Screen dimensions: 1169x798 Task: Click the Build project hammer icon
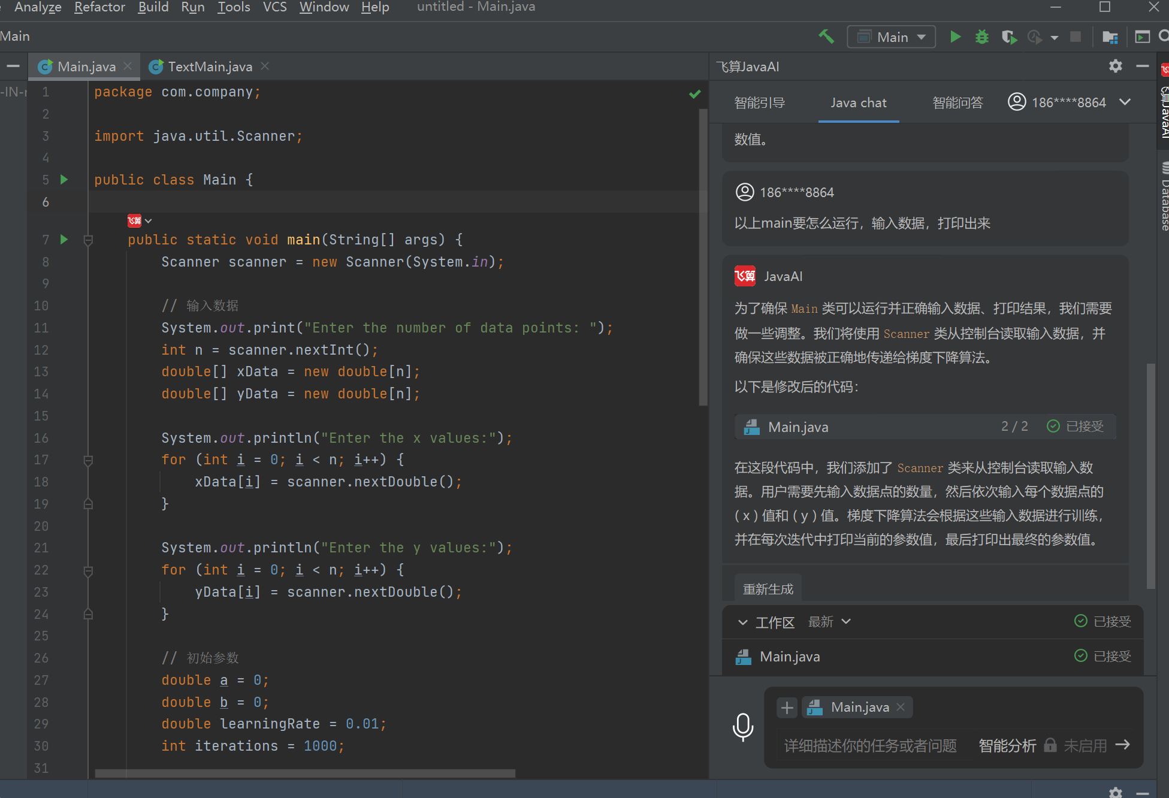[x=826, y=37]
